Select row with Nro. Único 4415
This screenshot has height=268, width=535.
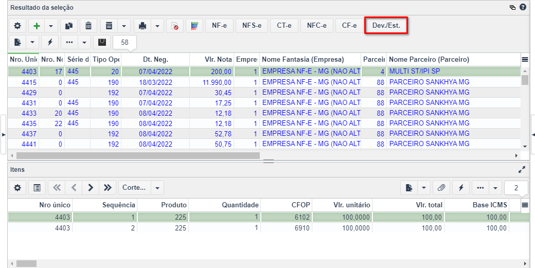coord(264,82)
